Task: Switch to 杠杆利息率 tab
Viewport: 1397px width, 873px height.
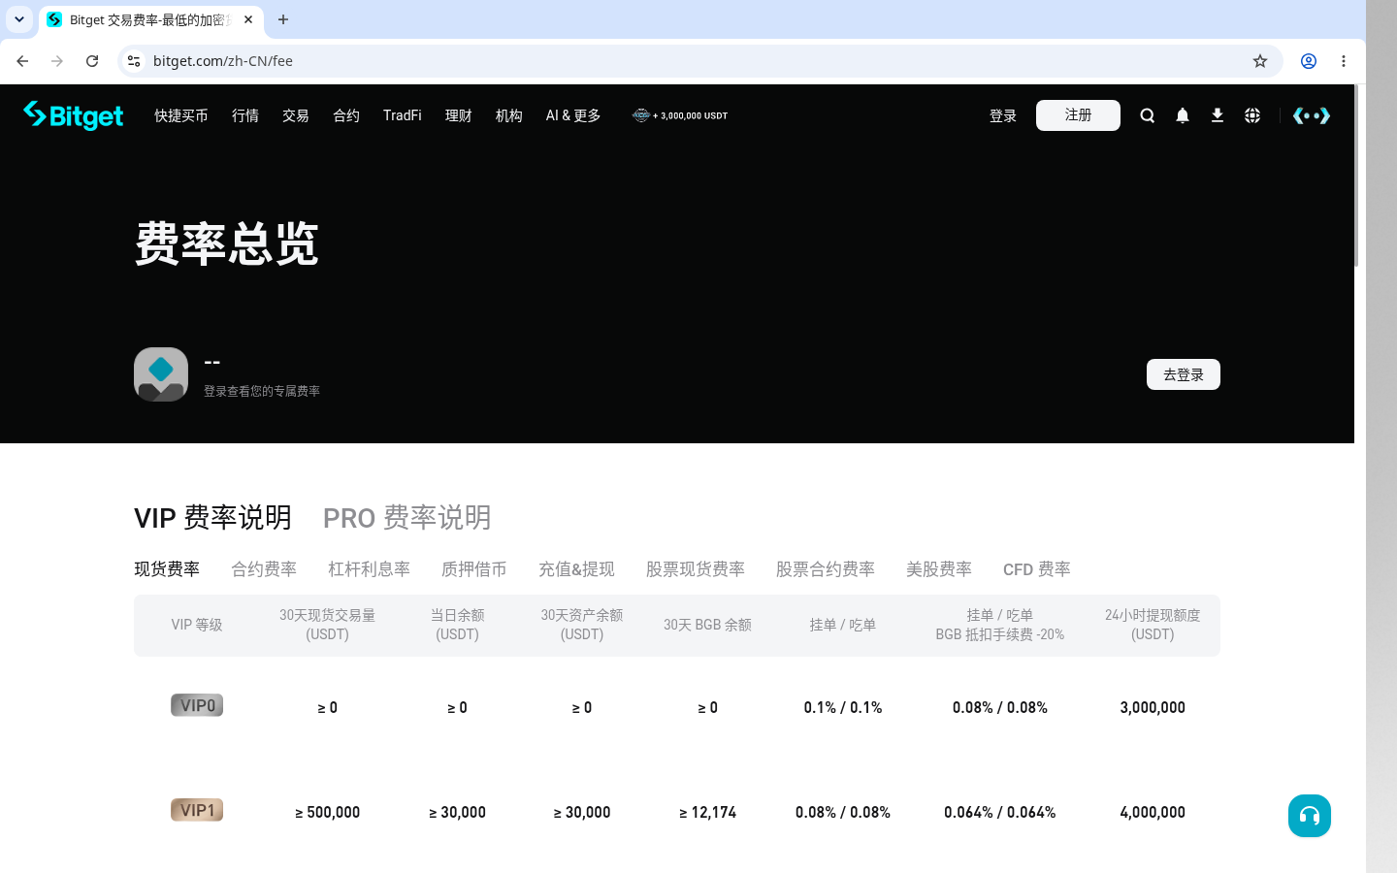Action: [x=369, y=569]
